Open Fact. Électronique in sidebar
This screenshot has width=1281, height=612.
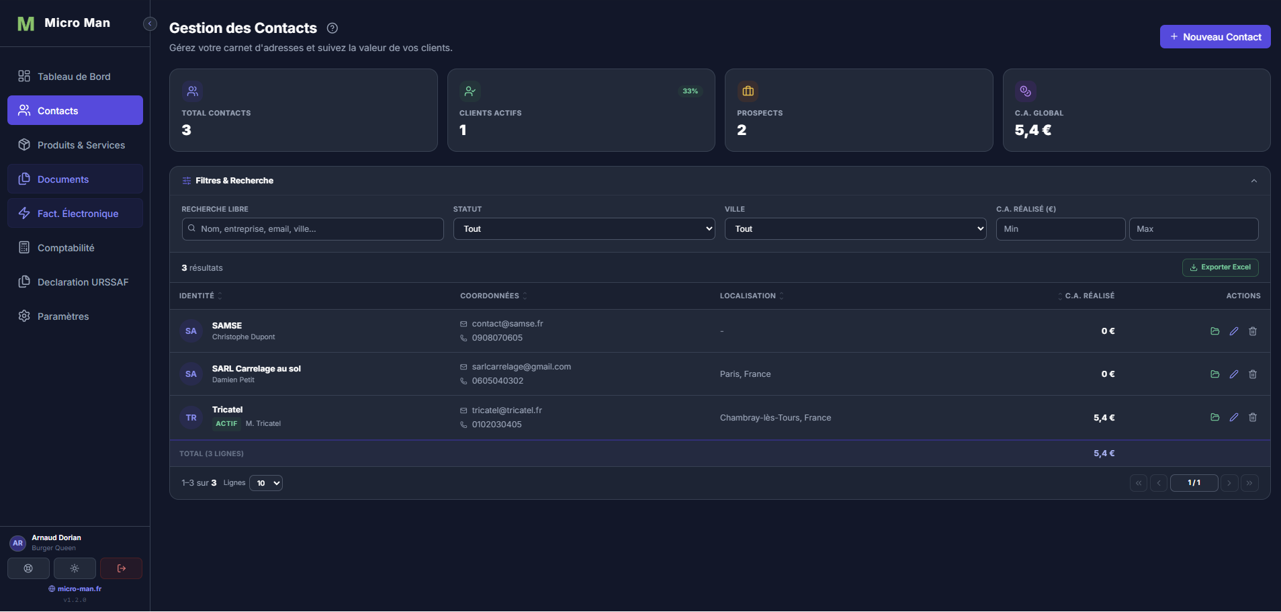75,214
